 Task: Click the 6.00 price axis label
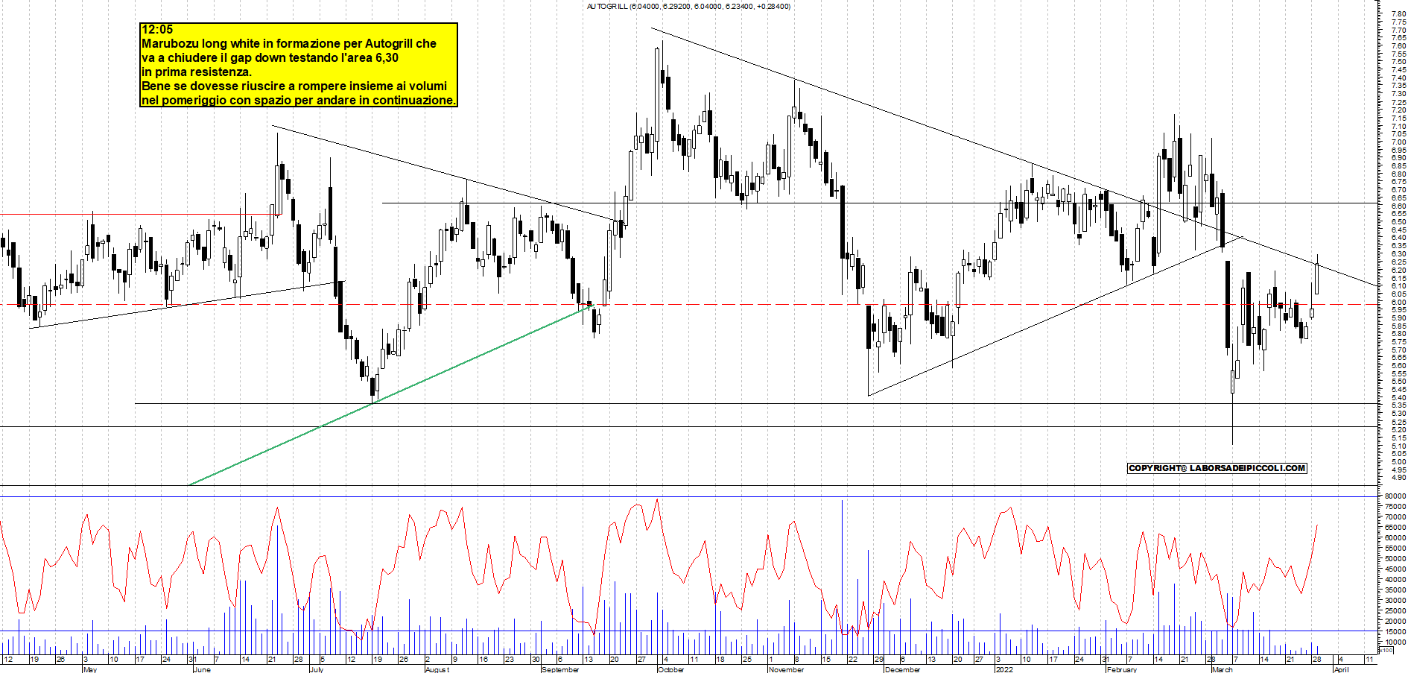[1398, 302]
